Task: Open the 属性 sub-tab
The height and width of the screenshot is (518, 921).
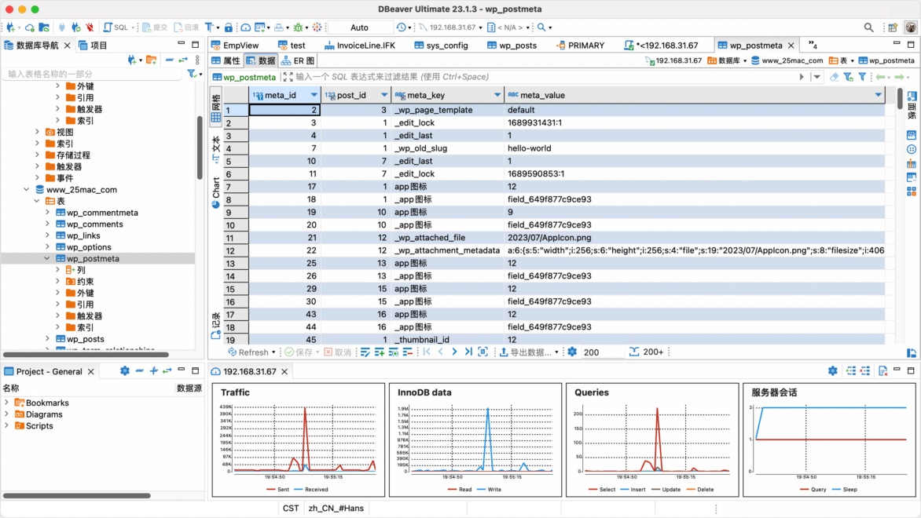Action: tap(226, 60)
